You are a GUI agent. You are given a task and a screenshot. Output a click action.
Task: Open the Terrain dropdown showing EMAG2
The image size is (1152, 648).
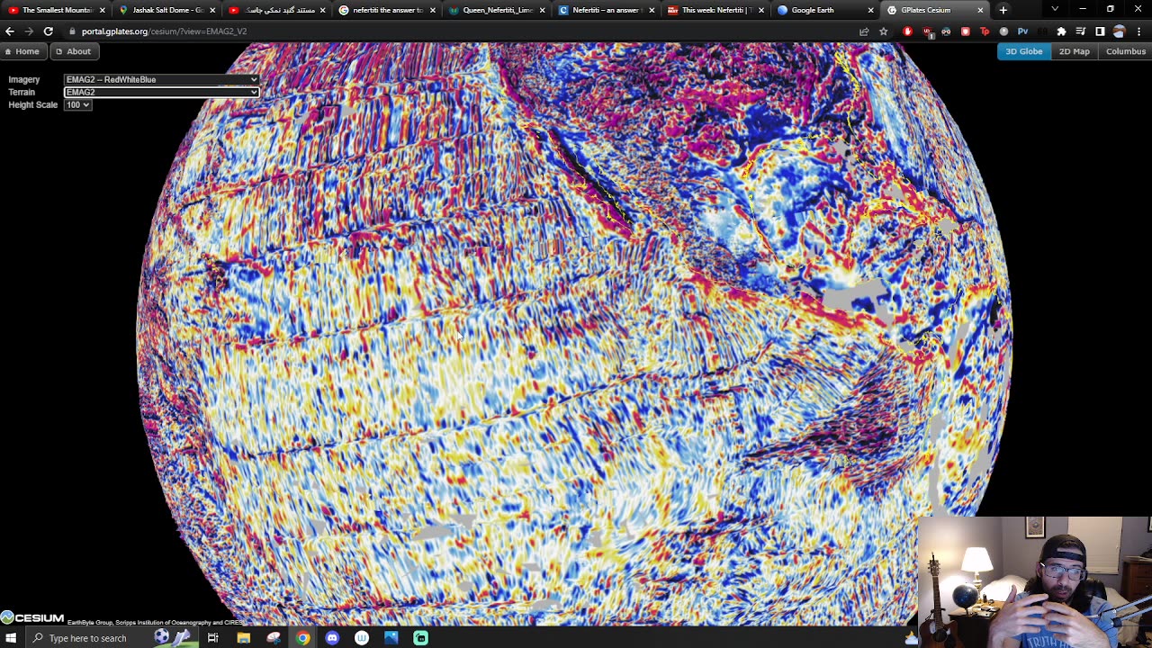point(162,92)
